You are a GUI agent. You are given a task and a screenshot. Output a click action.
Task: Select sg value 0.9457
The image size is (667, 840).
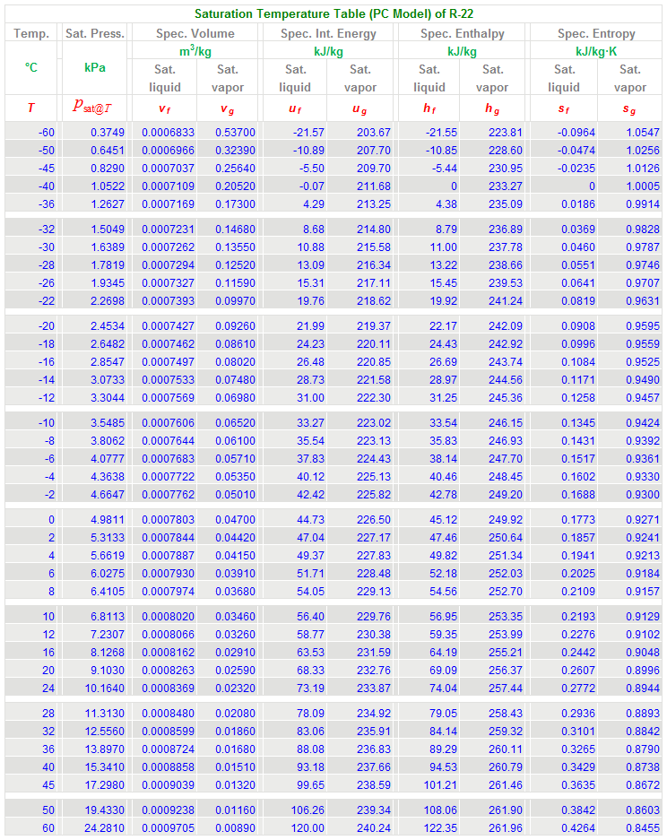pyautogui.click(x=643, y=398)
